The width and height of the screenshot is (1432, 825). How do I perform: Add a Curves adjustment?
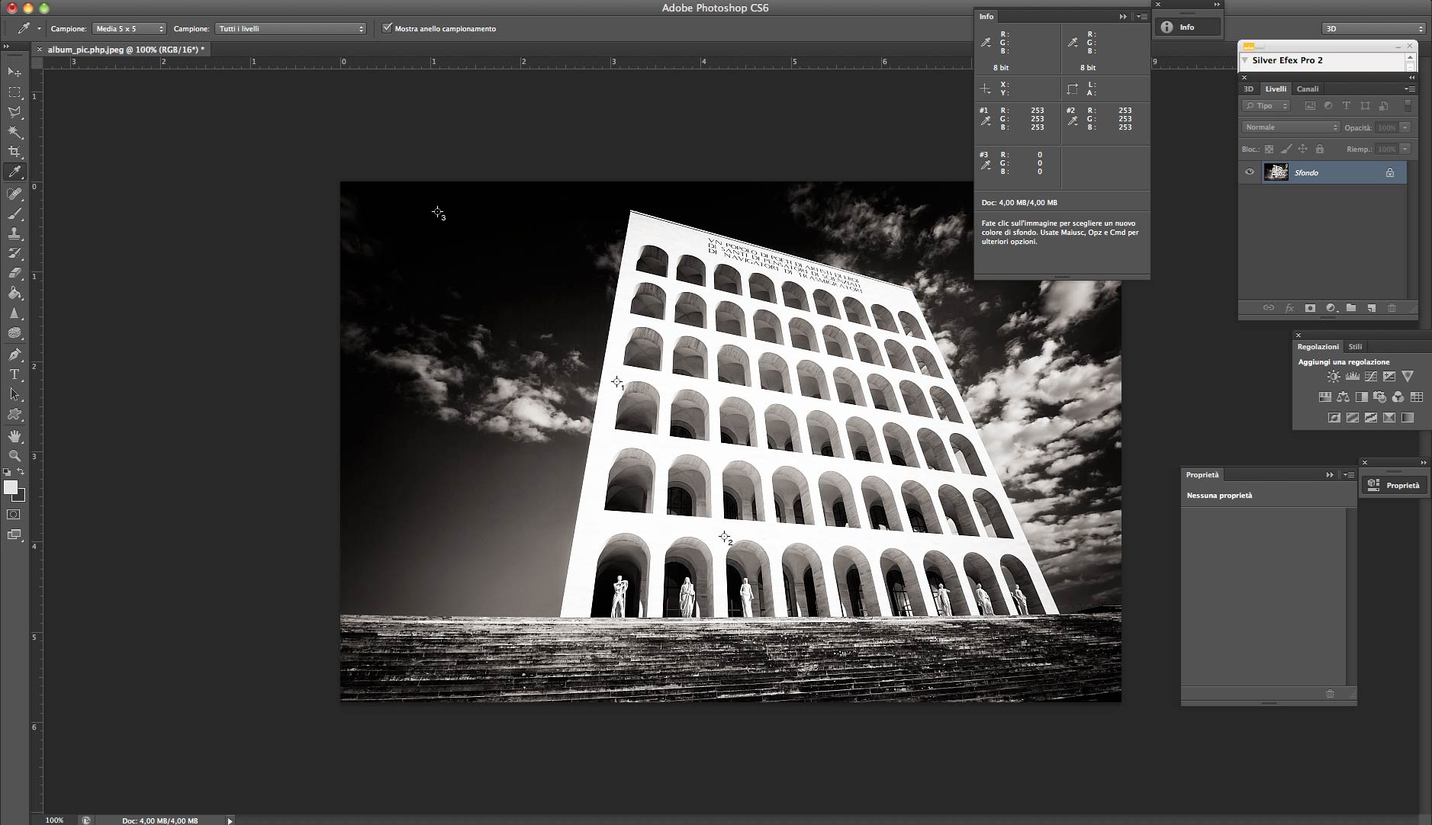1371,377
